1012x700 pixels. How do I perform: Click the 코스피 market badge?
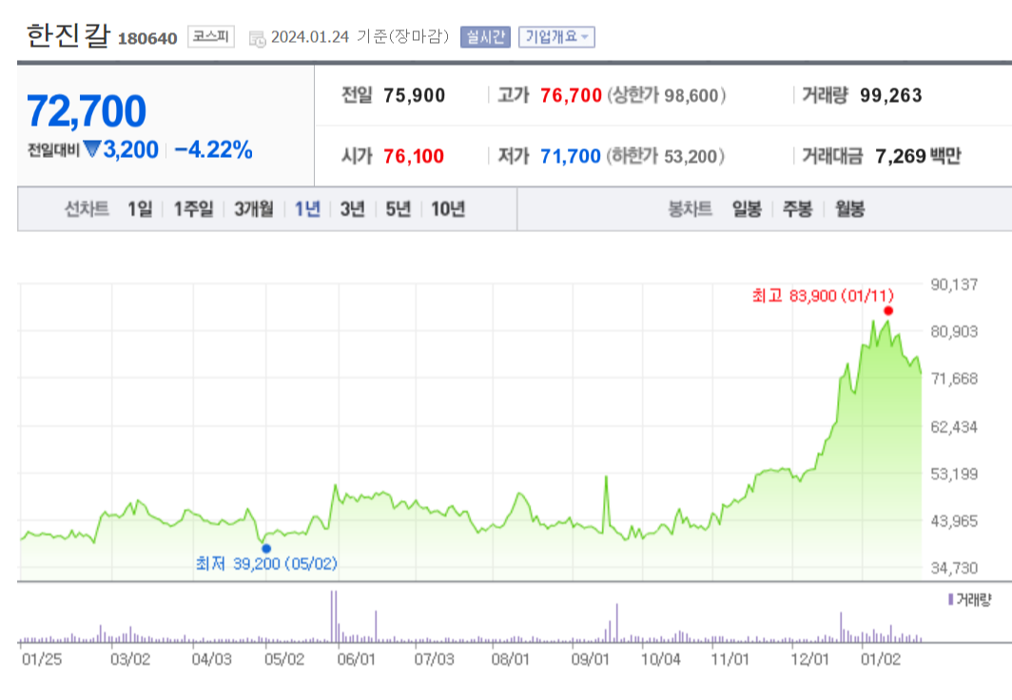pyautogui.click(x=211, y=36)
